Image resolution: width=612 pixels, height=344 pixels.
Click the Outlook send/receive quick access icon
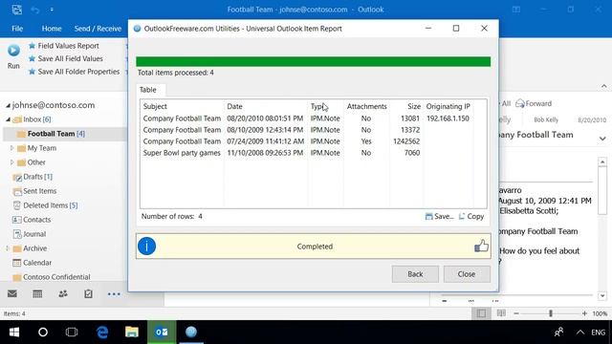(17, 10)
